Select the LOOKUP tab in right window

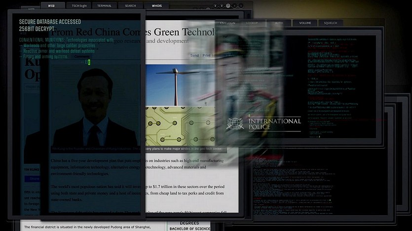tap(252, 23)
